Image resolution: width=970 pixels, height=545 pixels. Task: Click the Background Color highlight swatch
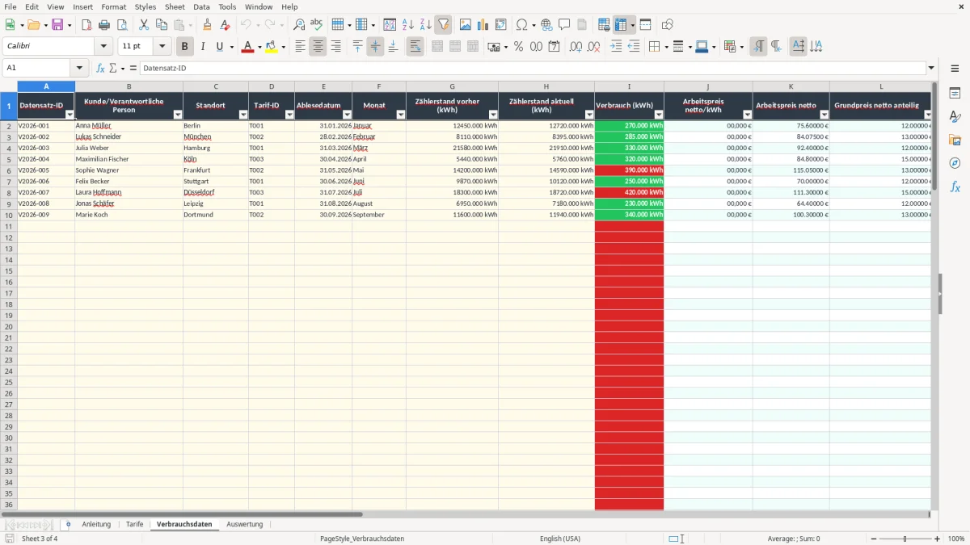272,47
